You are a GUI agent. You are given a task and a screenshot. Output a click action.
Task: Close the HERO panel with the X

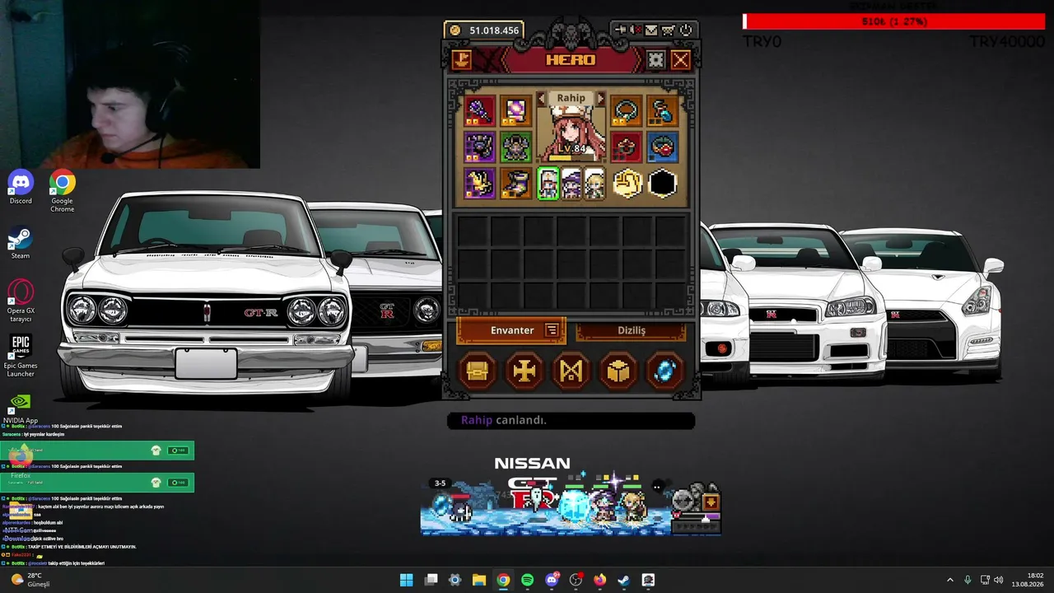680,59
